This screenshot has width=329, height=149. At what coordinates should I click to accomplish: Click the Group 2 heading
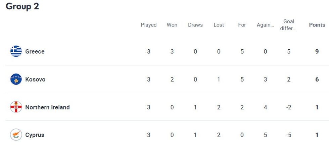(22, 6)
